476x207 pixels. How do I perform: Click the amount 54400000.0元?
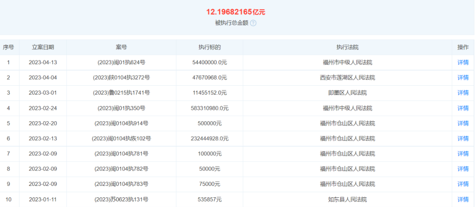209,63
